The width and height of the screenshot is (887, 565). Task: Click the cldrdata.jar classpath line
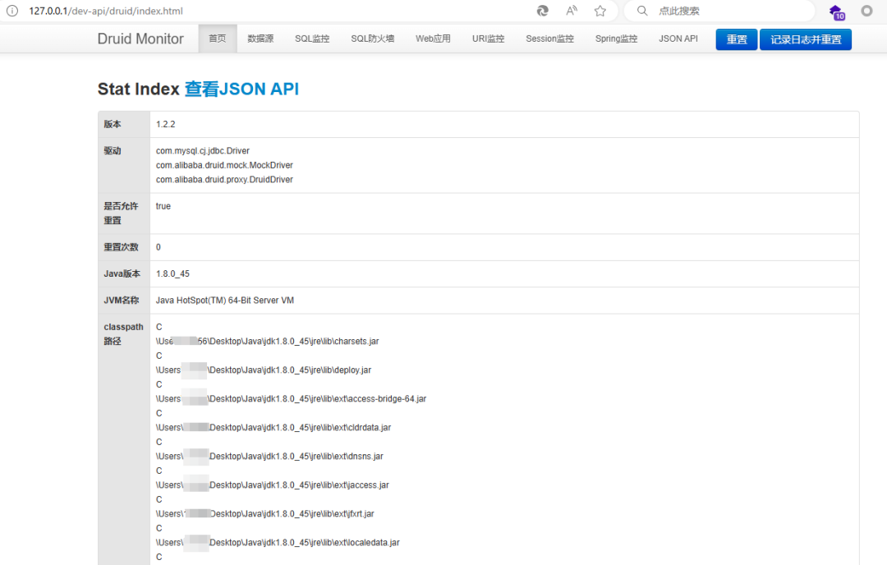click(273, 428)
